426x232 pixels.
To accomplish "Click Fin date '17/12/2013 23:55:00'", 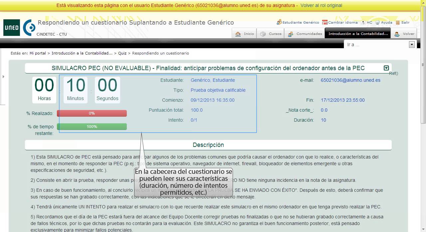I will click(x=343, y=100).
